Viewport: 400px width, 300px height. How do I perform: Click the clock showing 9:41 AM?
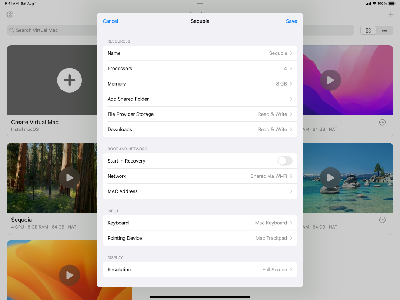11,4
